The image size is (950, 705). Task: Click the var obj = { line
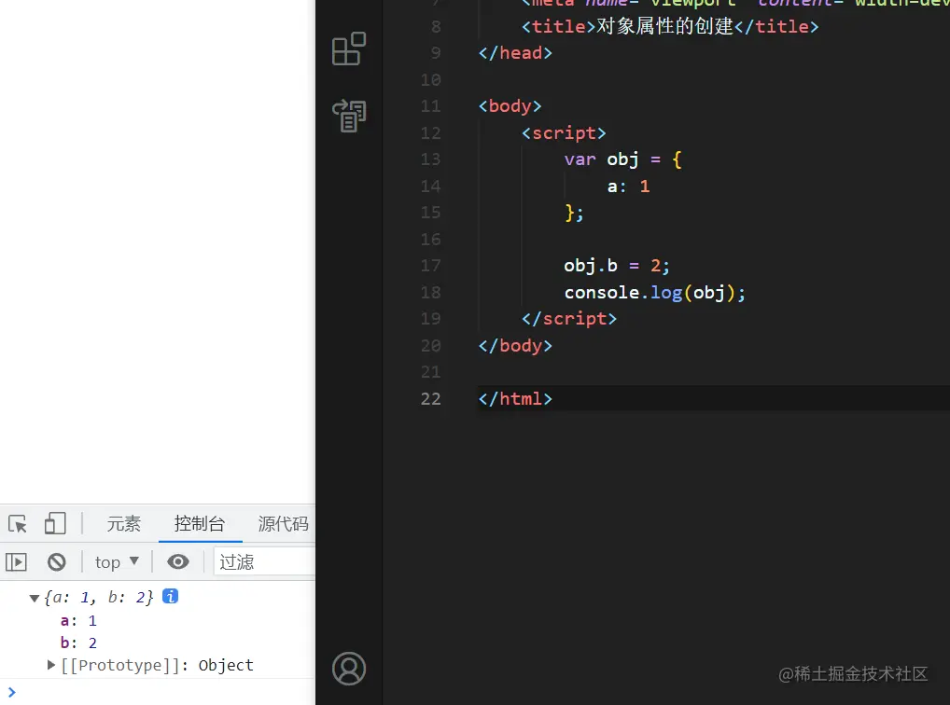tap(622, 159)
